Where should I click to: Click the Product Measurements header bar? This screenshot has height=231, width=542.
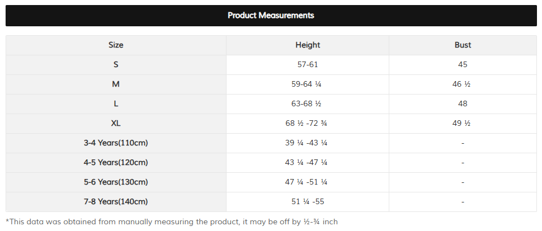(x=271, y=16)
